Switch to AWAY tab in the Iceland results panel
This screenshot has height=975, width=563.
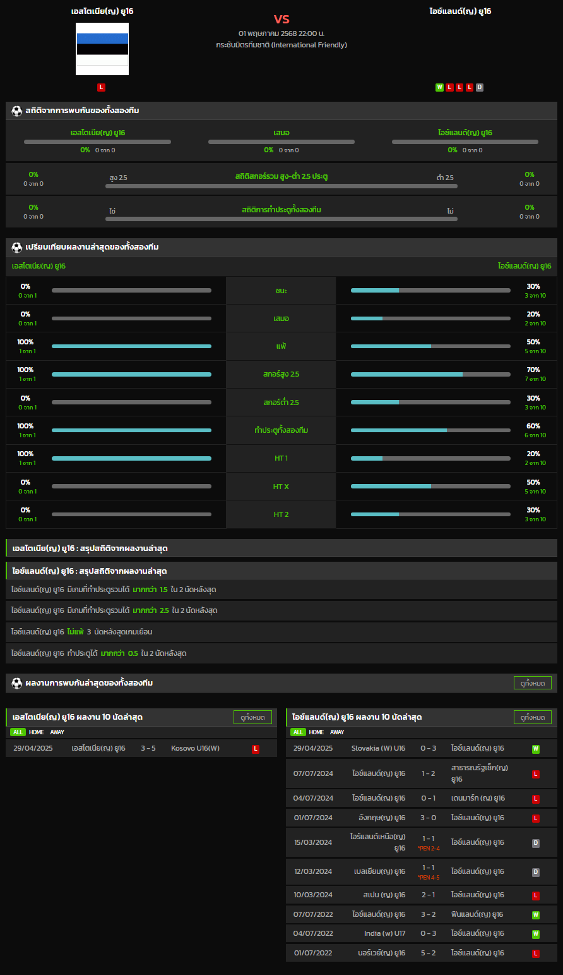tap(338, 732)
